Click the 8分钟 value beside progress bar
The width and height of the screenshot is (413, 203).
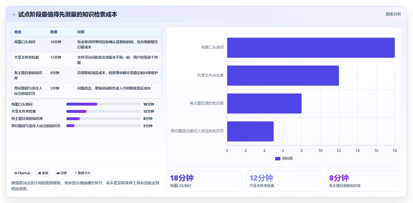coord(148,119)
